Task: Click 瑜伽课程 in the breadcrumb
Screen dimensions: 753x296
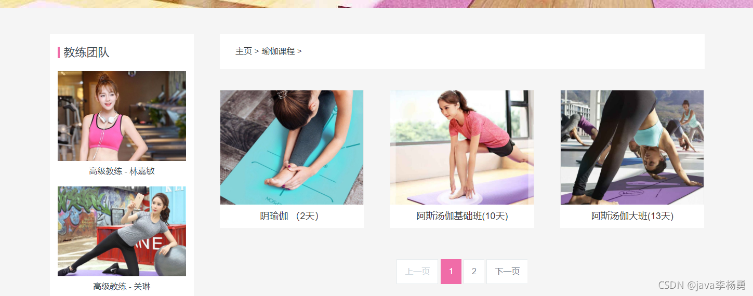Action: (x=278, y=51)
